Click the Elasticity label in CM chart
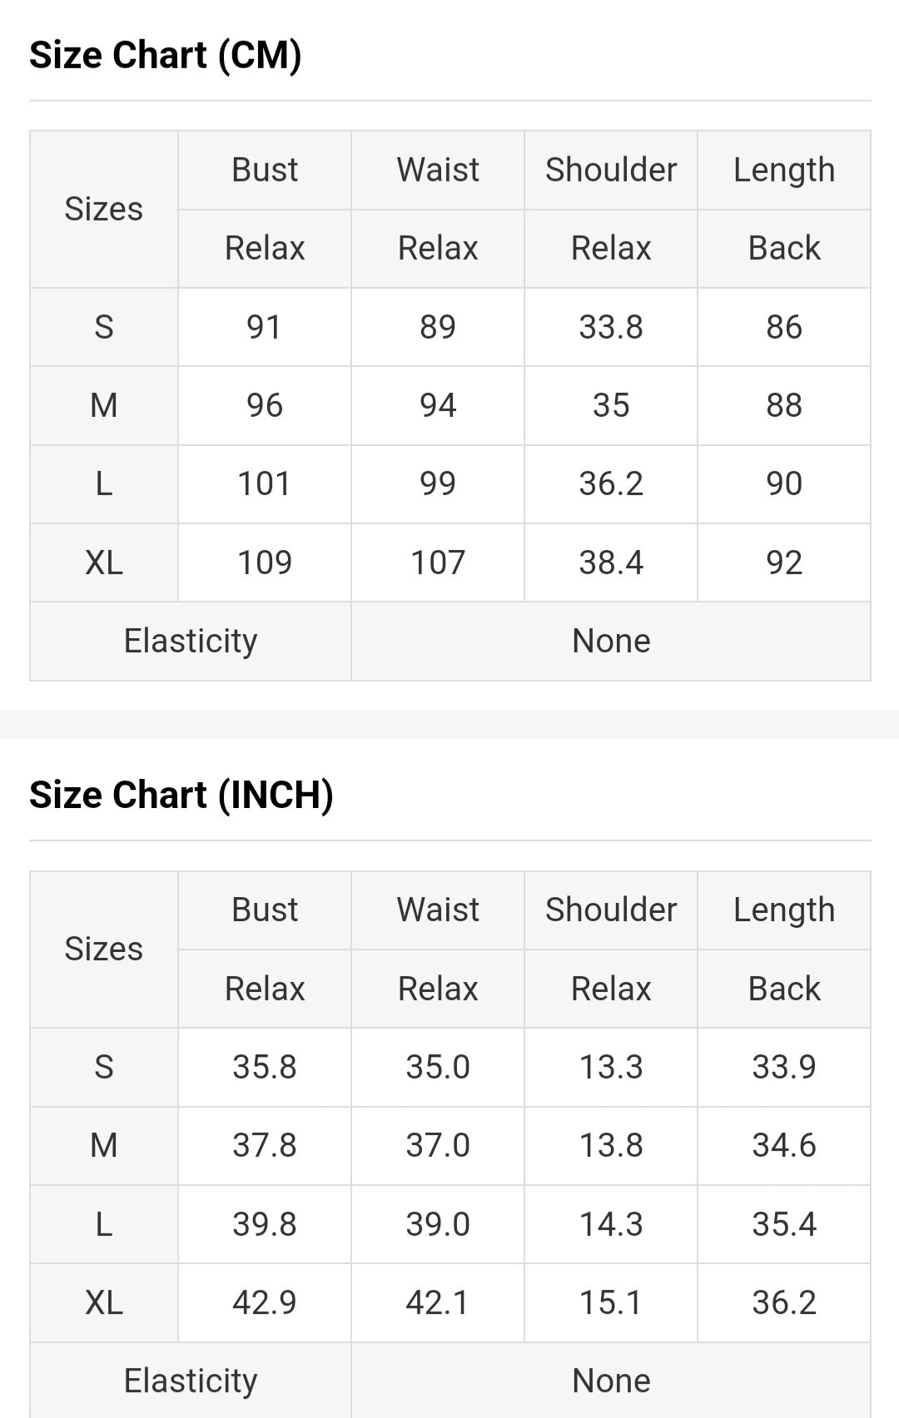Screen dimensions: 899x1418 point(191,641)
